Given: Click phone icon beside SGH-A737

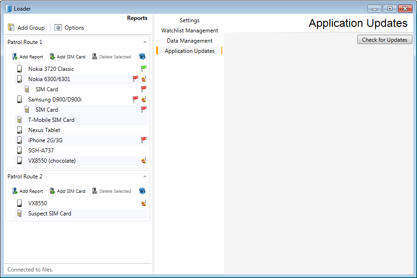Looking at the screenshot, I should [19, 150].
